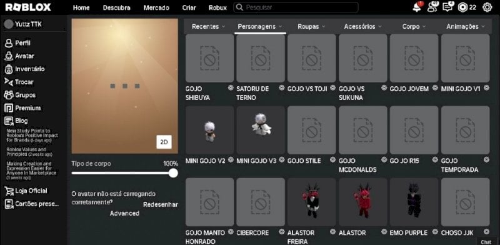
Task: Expand the Recentes dropdown tab
Action: click(208, 26)
